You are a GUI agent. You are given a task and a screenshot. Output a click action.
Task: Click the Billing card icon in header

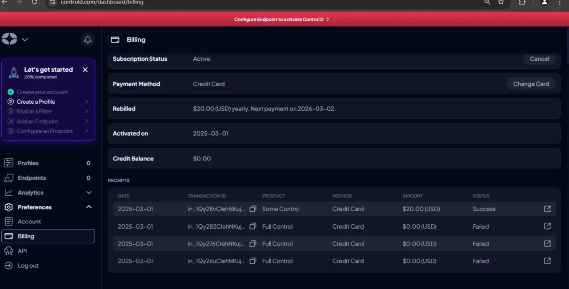tap(115, 40)
